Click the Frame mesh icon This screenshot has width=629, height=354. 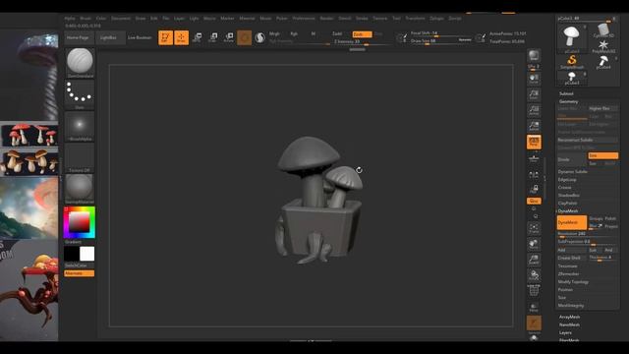[534, 228]
